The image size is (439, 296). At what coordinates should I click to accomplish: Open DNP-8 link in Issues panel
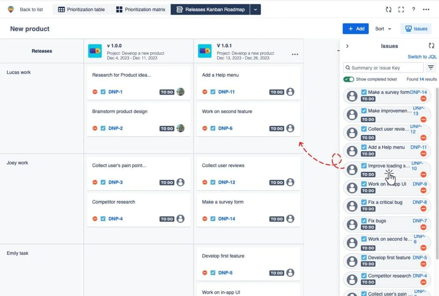click(419, 202)
